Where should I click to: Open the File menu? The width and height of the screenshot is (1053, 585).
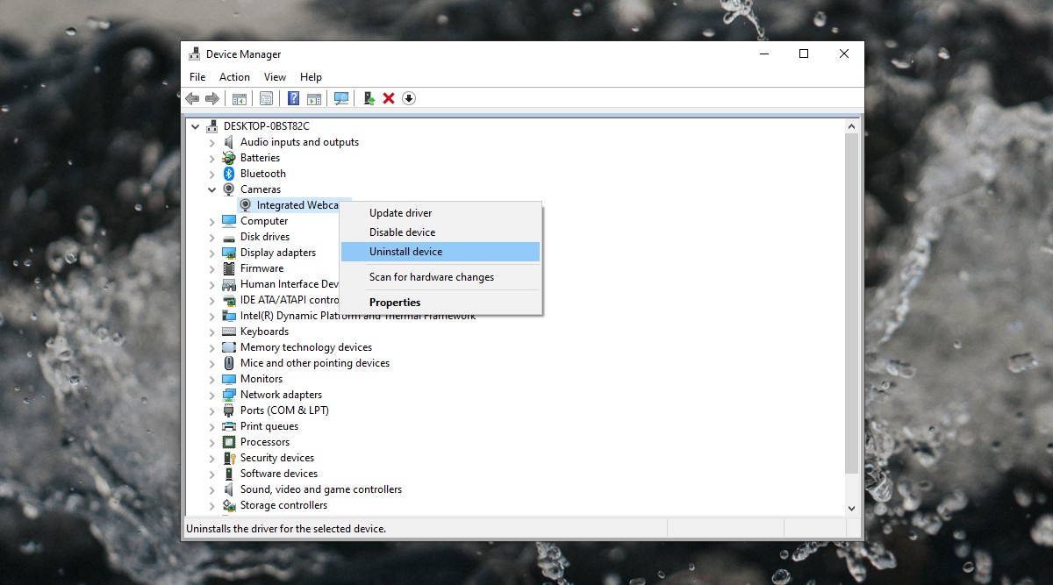tap(197, 77)
